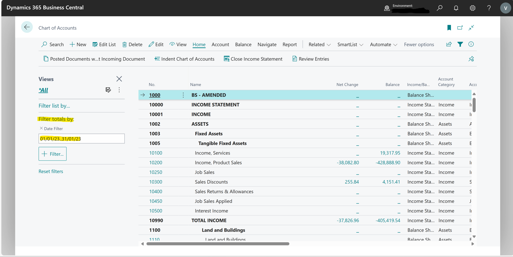Viewport: 513px width, 257px height.
Task: Open the user avatar V menu
Action: coord(505,8)
